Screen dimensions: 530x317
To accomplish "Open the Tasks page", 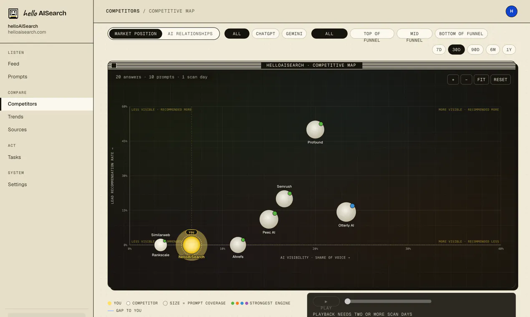I will (47, 157).
